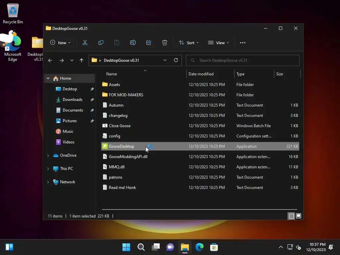This screenshot has height=255, width=340.
Task: Go forward with the right arrow
Action: point(61,60)
